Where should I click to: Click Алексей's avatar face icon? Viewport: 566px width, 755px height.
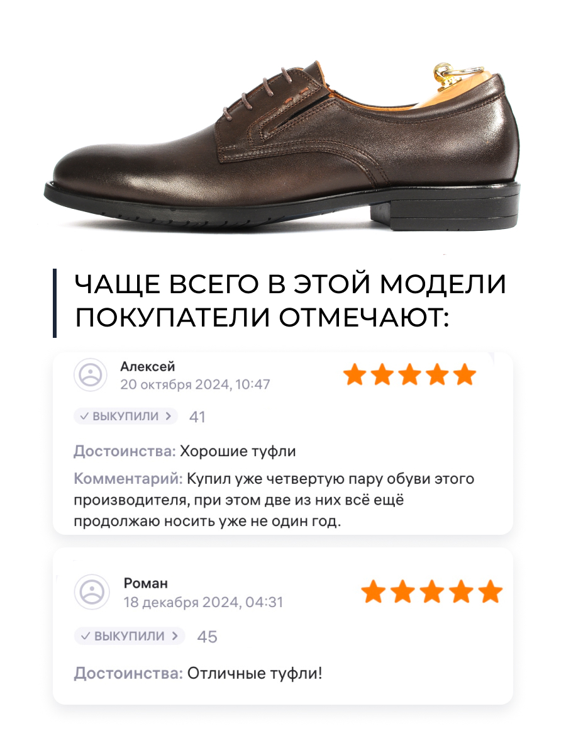click(x=92, y=375)
